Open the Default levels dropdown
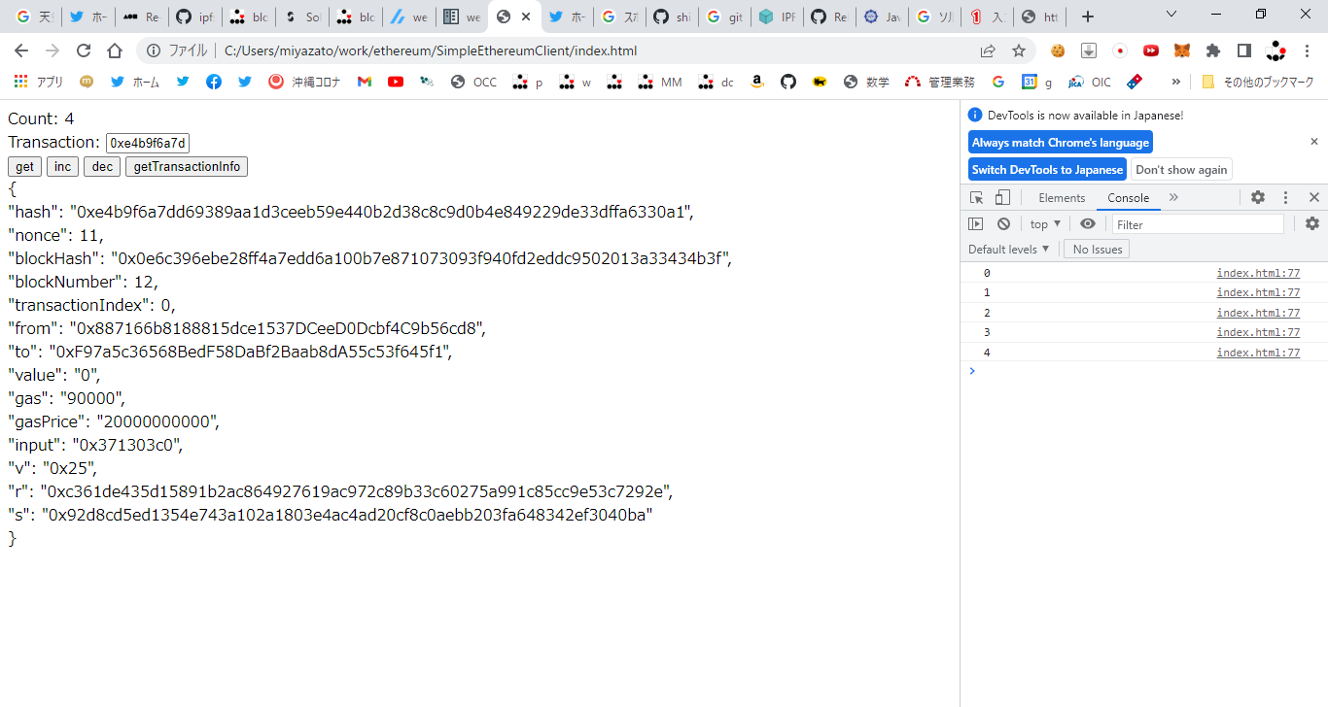Screen dimensions: 1328x707 [x=1008, y=250]
